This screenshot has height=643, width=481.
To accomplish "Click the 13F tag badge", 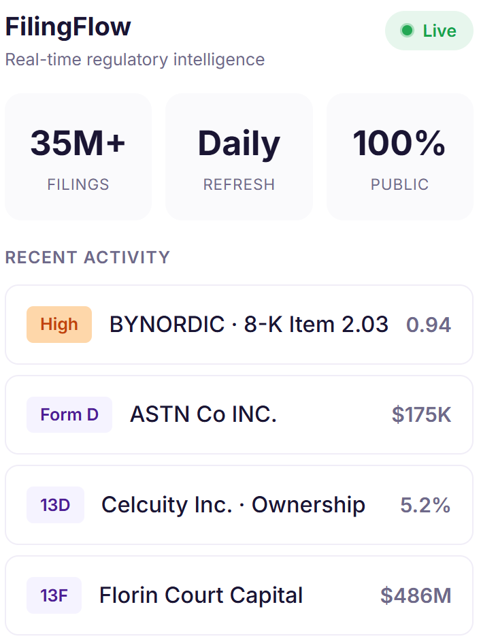I will pyautogui.click(x=54, y=595).
